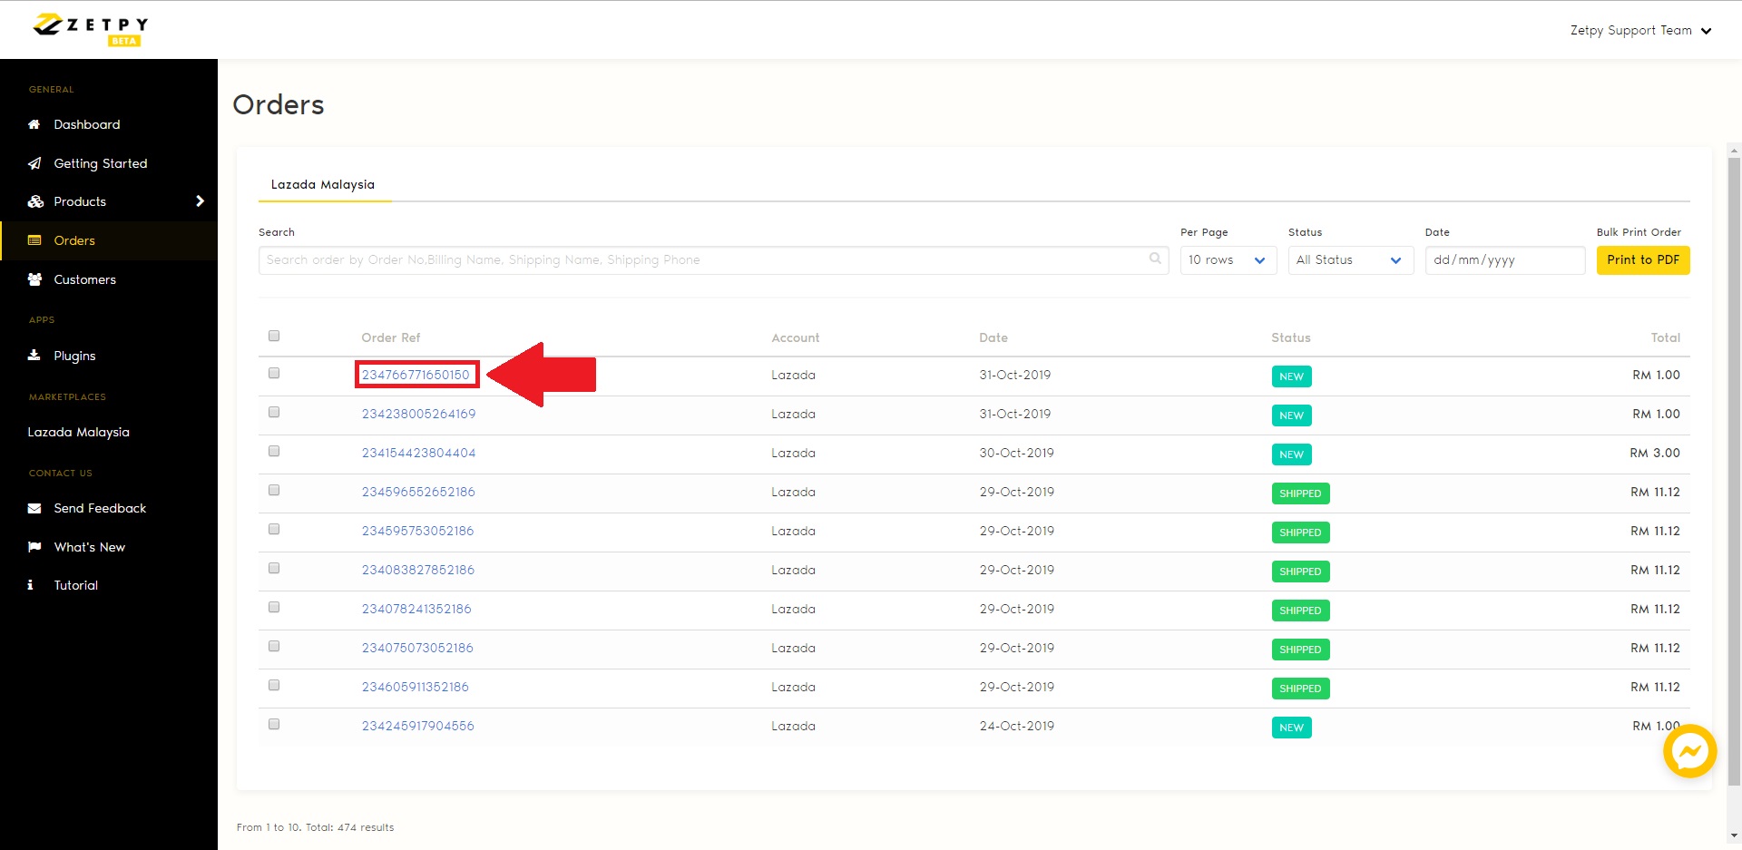Open the Per Page rows dropdown
The width and height of the screenshot is (1742, 850).
pos(1228,260)
